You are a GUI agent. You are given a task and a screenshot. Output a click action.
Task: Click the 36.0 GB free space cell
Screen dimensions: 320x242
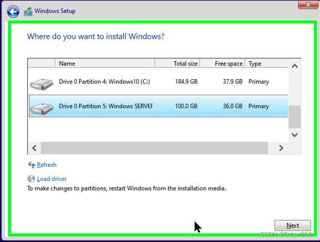(232, 106)
